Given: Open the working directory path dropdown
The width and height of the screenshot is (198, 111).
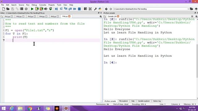Looking at the screenshot, I should (x=188, y=9).
